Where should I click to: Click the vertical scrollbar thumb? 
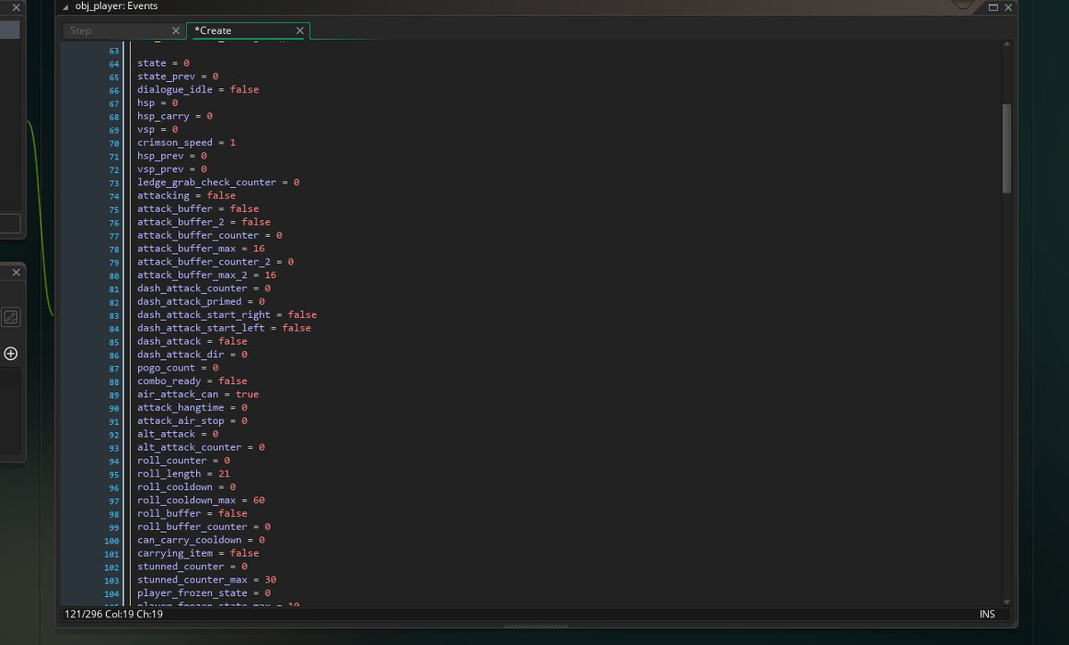pyautogui.click(x=1007, y=148)
